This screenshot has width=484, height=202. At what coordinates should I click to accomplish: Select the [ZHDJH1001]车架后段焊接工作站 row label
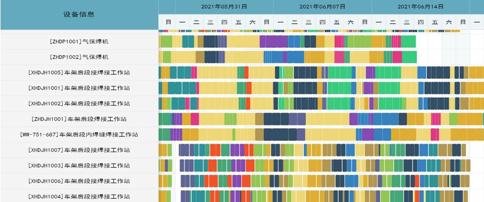pyautogui.click(x=79, y=119)
